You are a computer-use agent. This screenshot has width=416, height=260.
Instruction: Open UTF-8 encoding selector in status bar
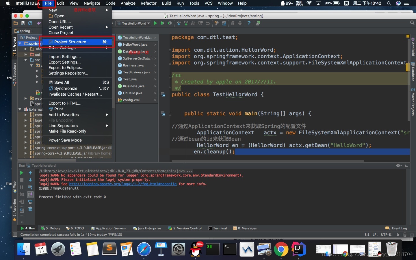pos(387,235)
